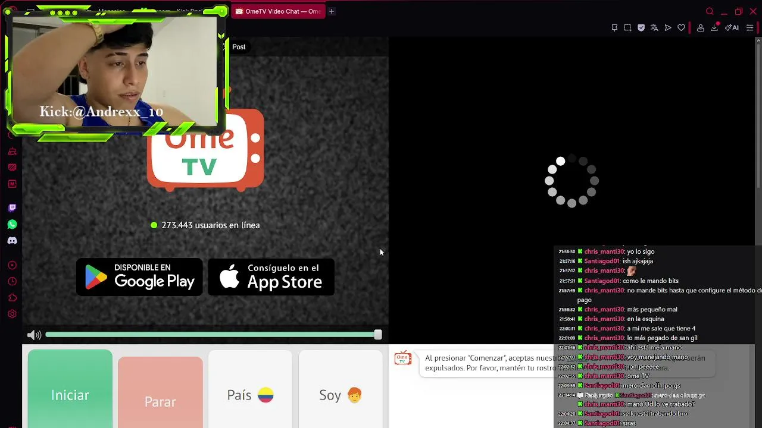Image resolution: width=762 pixels, height=428 pixels.
Task: Click the 273.443 usuarios en línea text
Action: click(211, 225)
